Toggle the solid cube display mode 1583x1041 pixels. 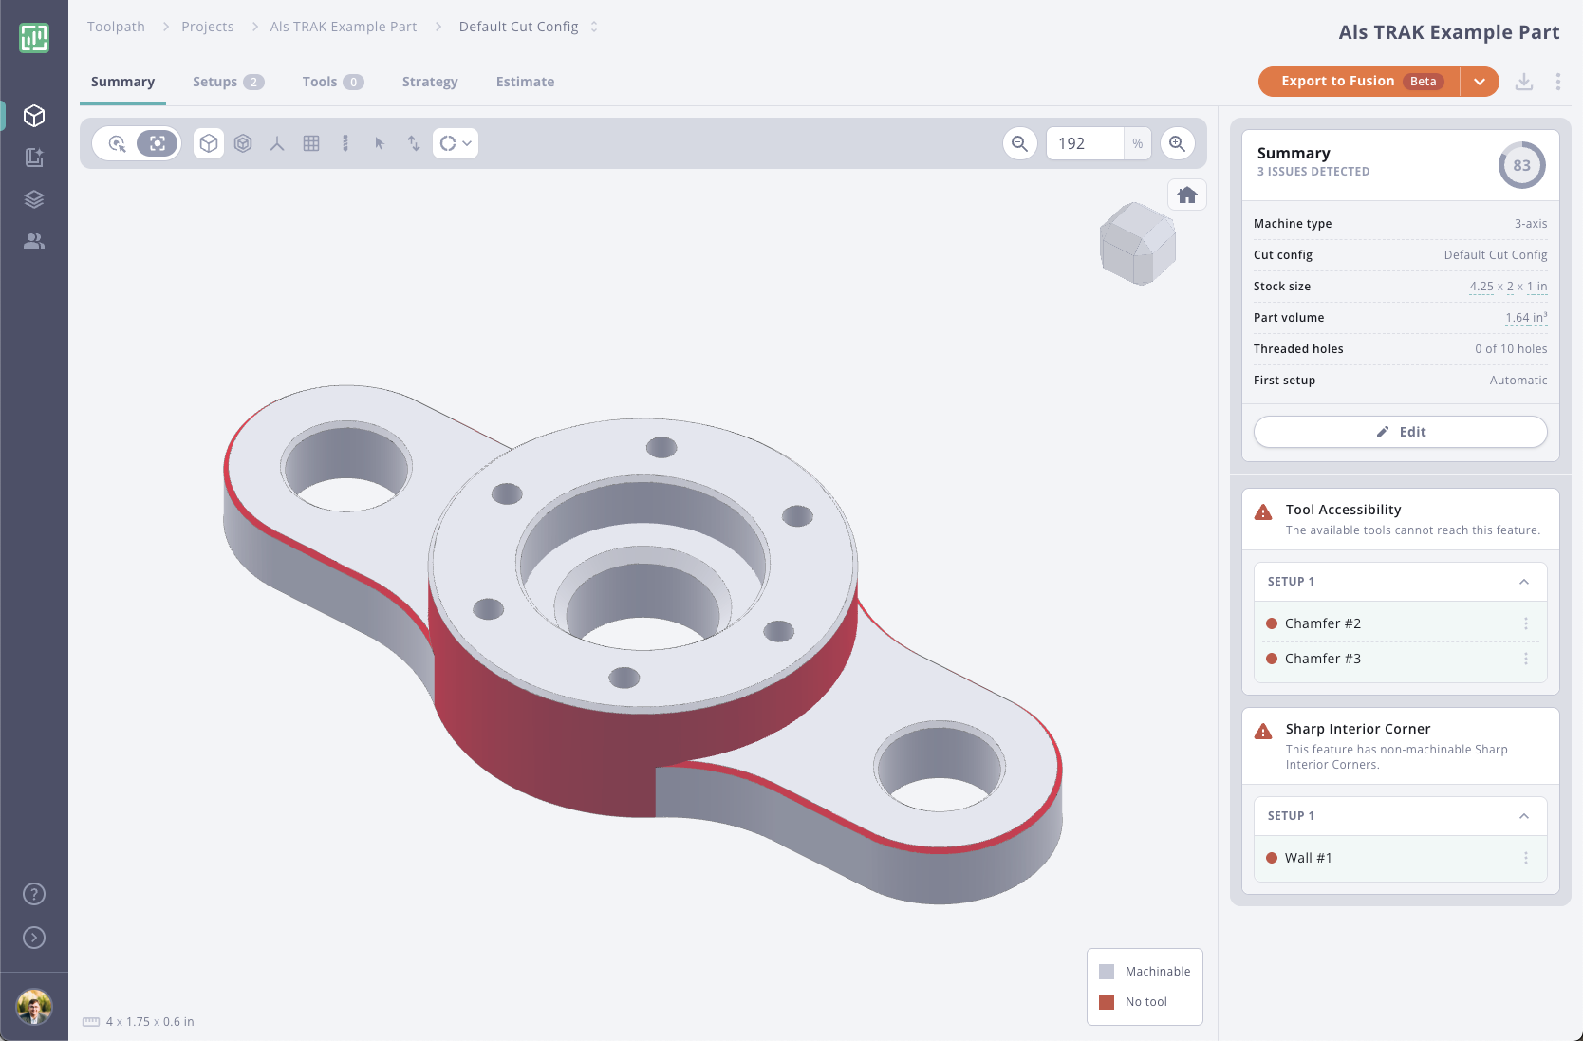pos(209,143)
